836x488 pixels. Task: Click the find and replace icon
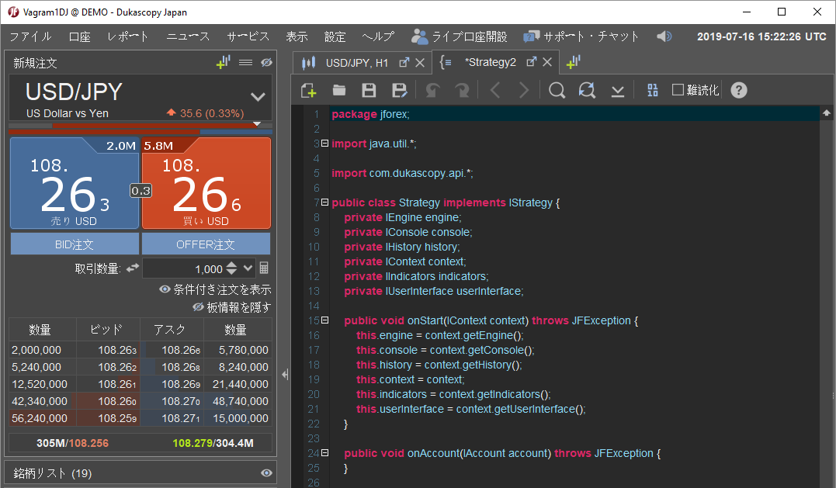click(x=588, y=91)
